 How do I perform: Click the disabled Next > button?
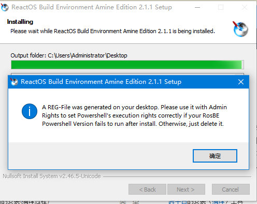pos(186,190)
